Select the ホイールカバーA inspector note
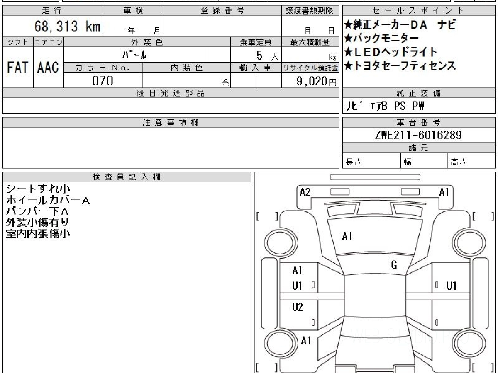This screenshot has width=498, height=373. click(48, 200)
